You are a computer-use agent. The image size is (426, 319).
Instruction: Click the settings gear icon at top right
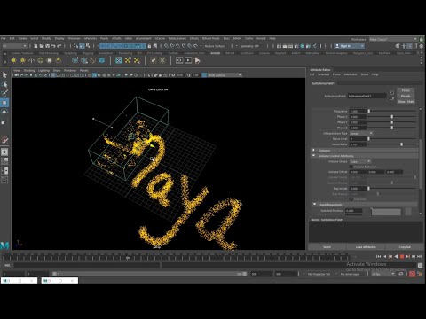click(x=422, y=46)
